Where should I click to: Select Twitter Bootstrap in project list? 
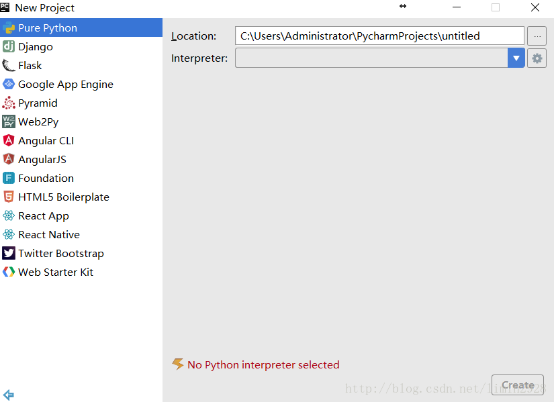(81, 253)
